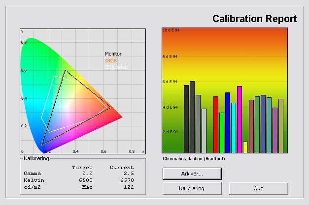Click the cyan delta E bar

click(234, 128)
